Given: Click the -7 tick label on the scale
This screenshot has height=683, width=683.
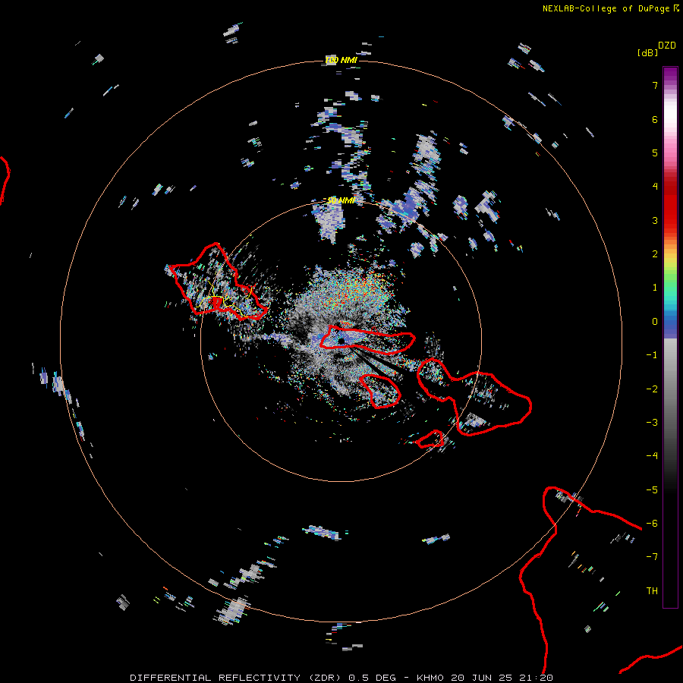Looking at the screenshot, I should pos(652,557).
